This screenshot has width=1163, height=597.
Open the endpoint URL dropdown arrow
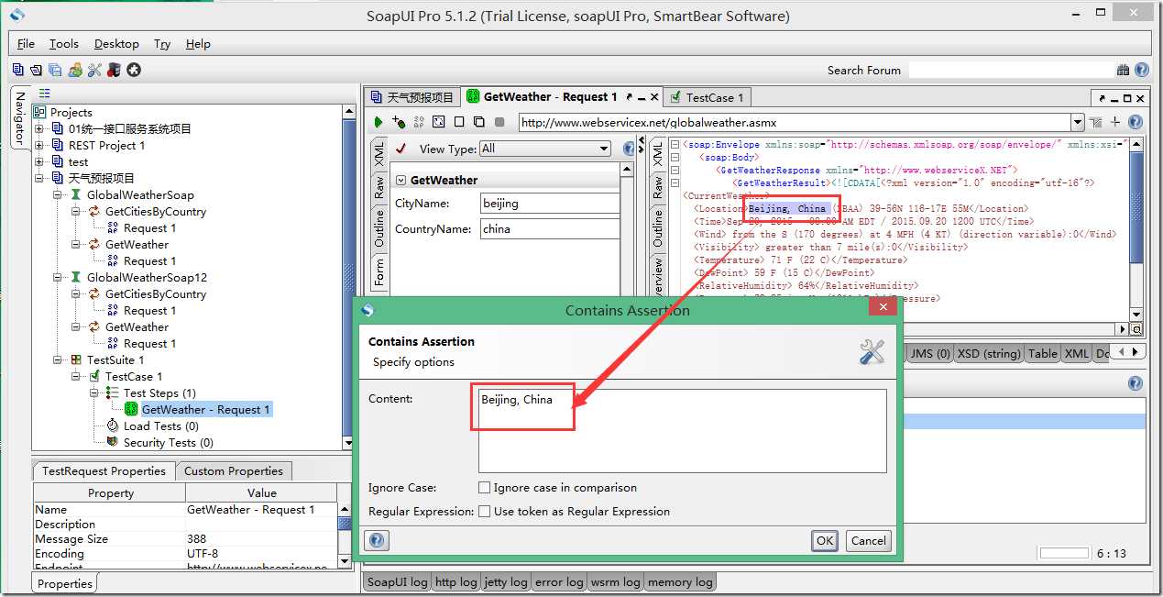tap(1078, 122)
